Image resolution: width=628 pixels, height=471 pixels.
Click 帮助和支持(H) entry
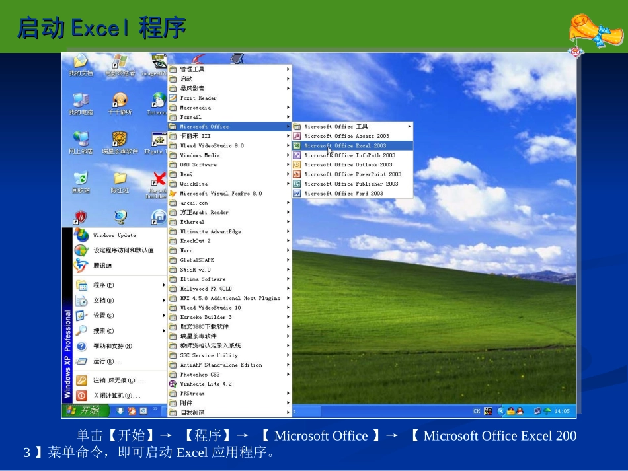coord(120,346)
